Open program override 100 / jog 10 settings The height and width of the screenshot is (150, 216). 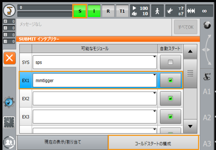pyautogui.click(x=140, y=11)
